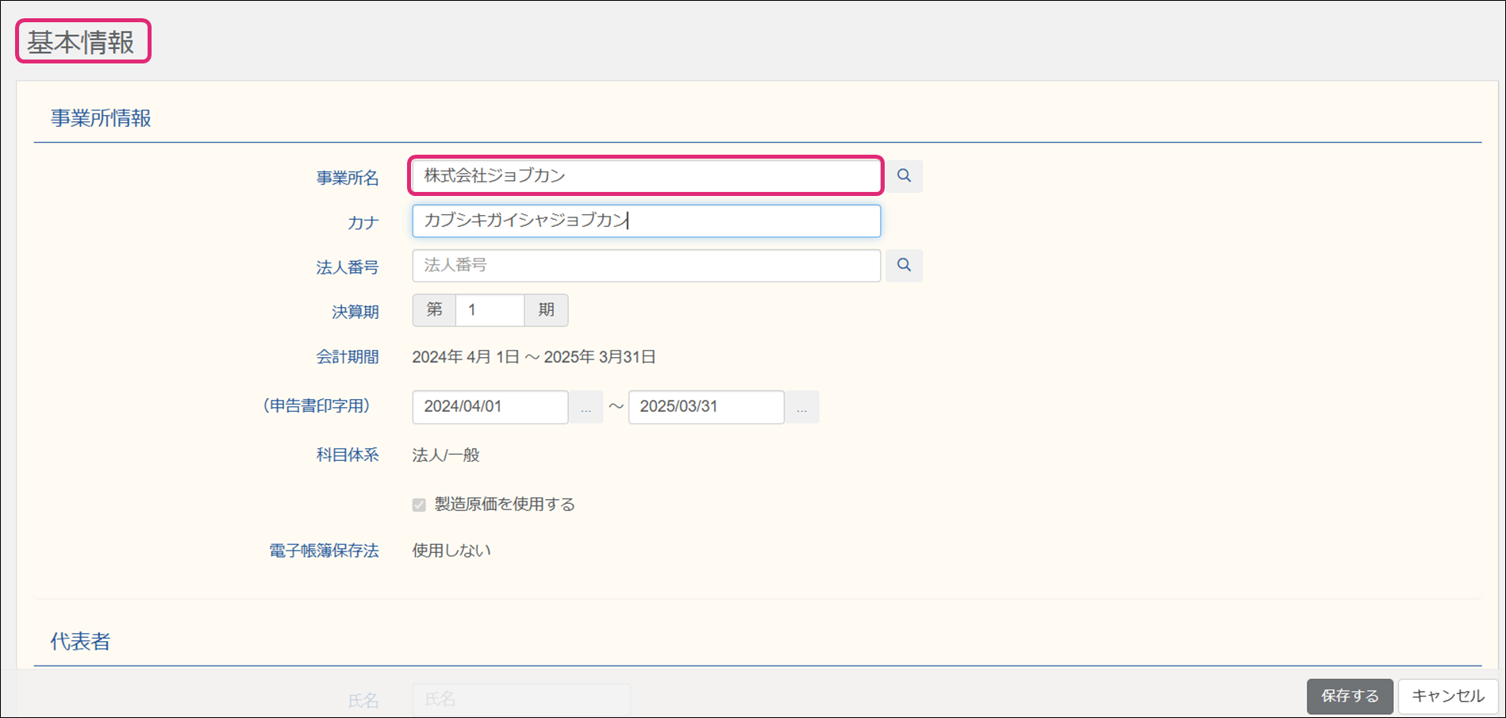
Task: Click the 基本情報 page heading
Action: 82,42
